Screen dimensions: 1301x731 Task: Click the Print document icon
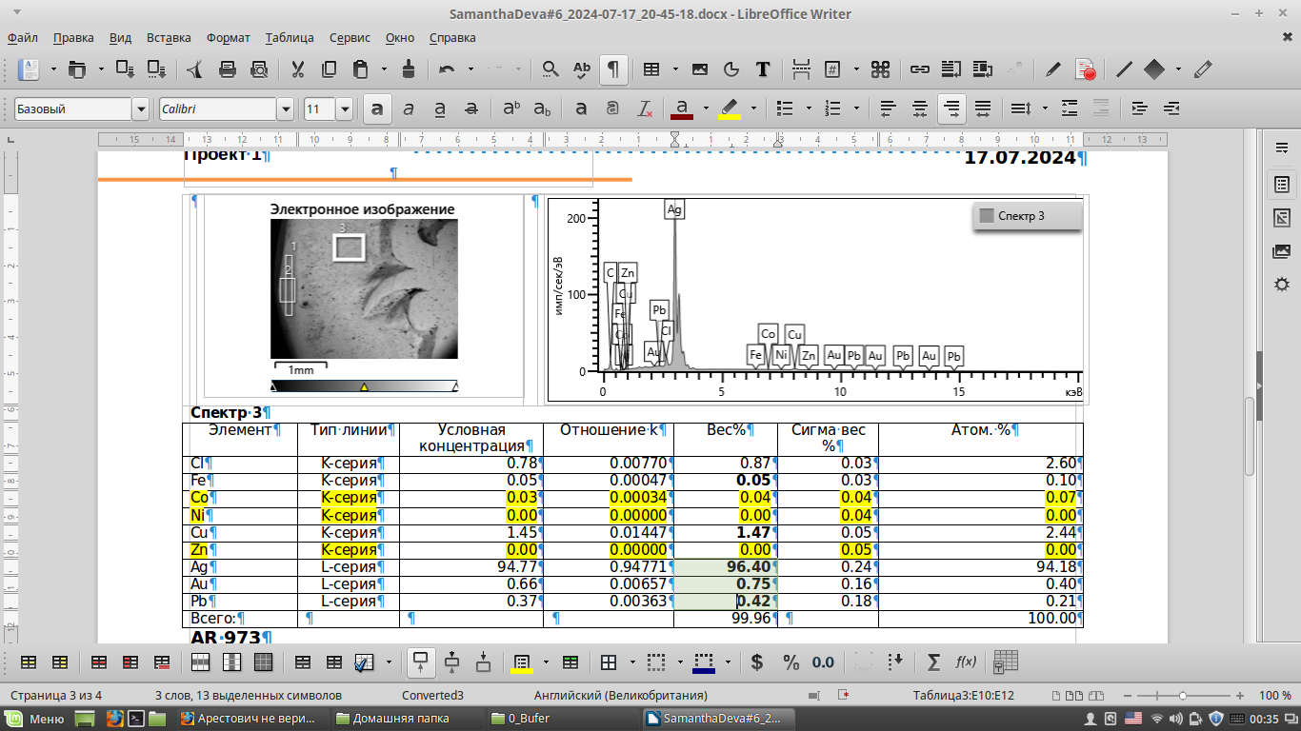pyautogui.click(x=228, y=69)
